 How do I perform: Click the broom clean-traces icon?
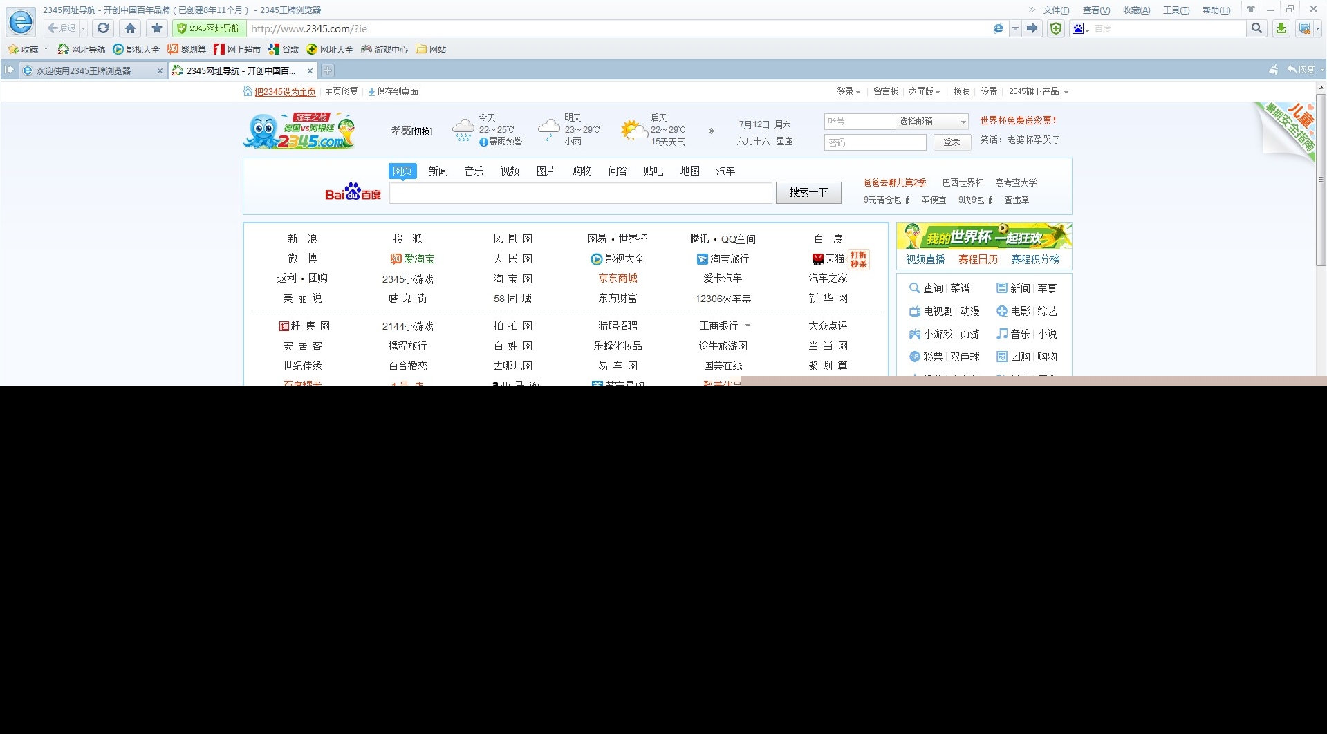pos(1274,70)
